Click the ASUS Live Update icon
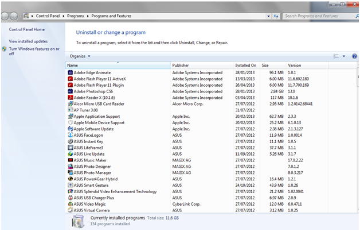This screenshot has width=360, height=231. coord(71,154)
